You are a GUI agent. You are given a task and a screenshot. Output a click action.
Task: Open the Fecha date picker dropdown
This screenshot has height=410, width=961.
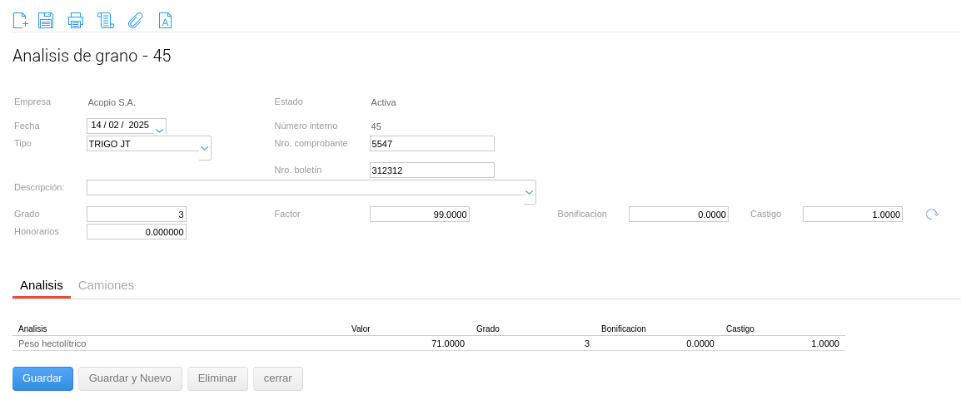click(x=159, y=128)
